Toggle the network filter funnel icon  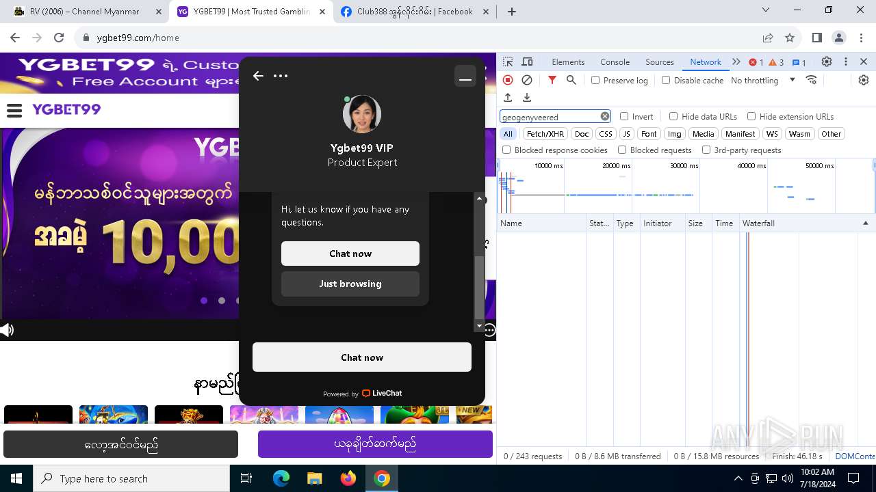coord(552,80)
